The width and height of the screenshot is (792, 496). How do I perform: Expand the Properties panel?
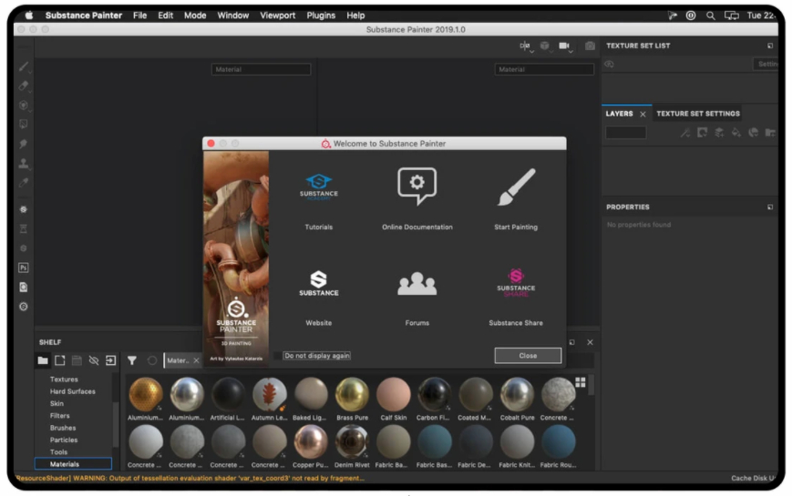click(770, 208)
